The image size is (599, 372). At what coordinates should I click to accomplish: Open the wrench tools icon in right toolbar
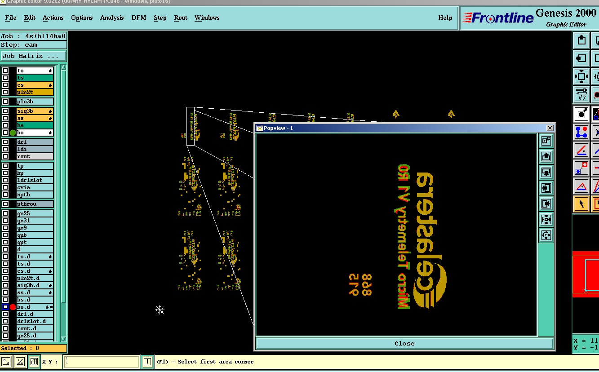(x=581, y=94)
